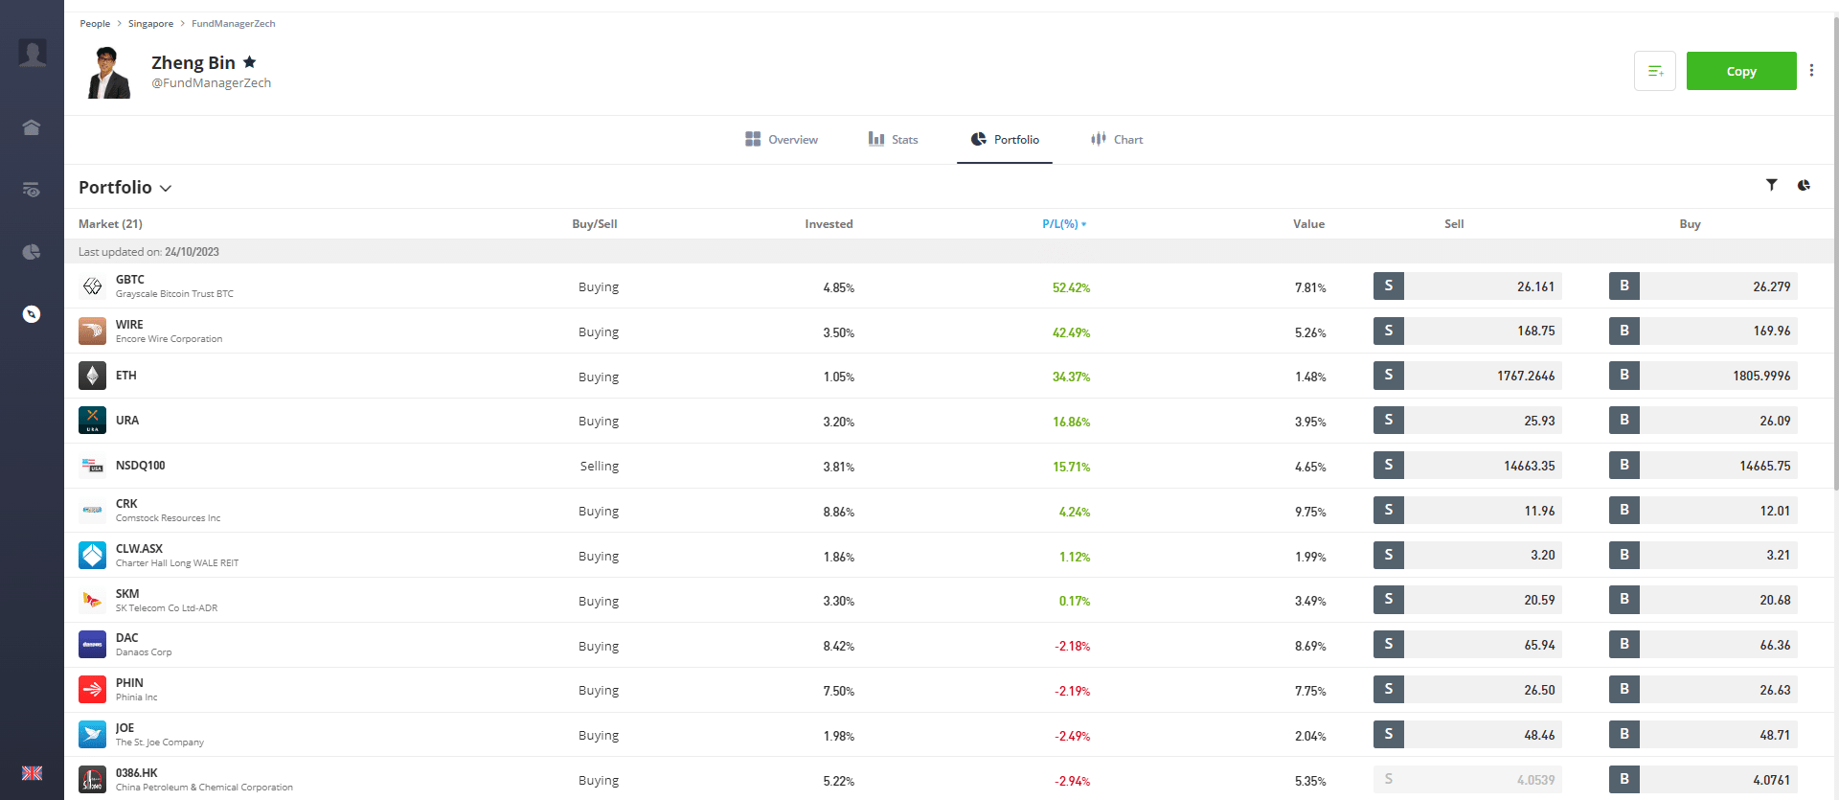Sell CRK at 11.96
Image resolution: width=1839 pixels, height=800 pixels.
point(1467,511)
